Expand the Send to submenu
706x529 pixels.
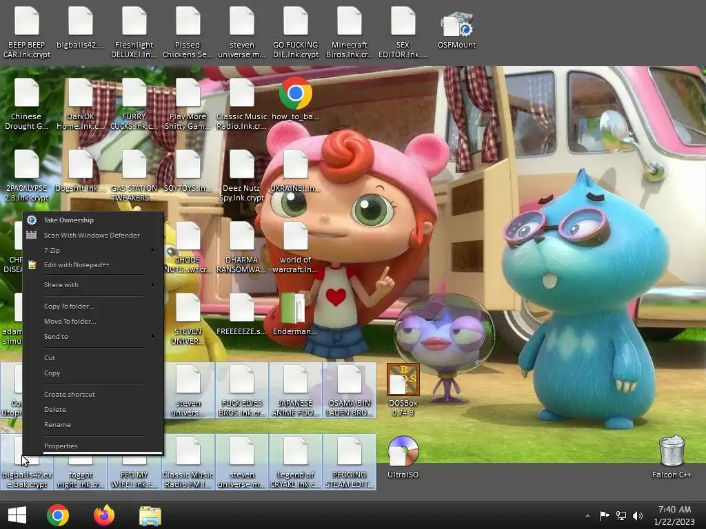[x=93, y=336]
